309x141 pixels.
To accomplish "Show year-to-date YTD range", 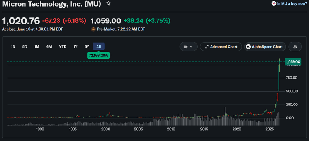I will click(63, 47).
